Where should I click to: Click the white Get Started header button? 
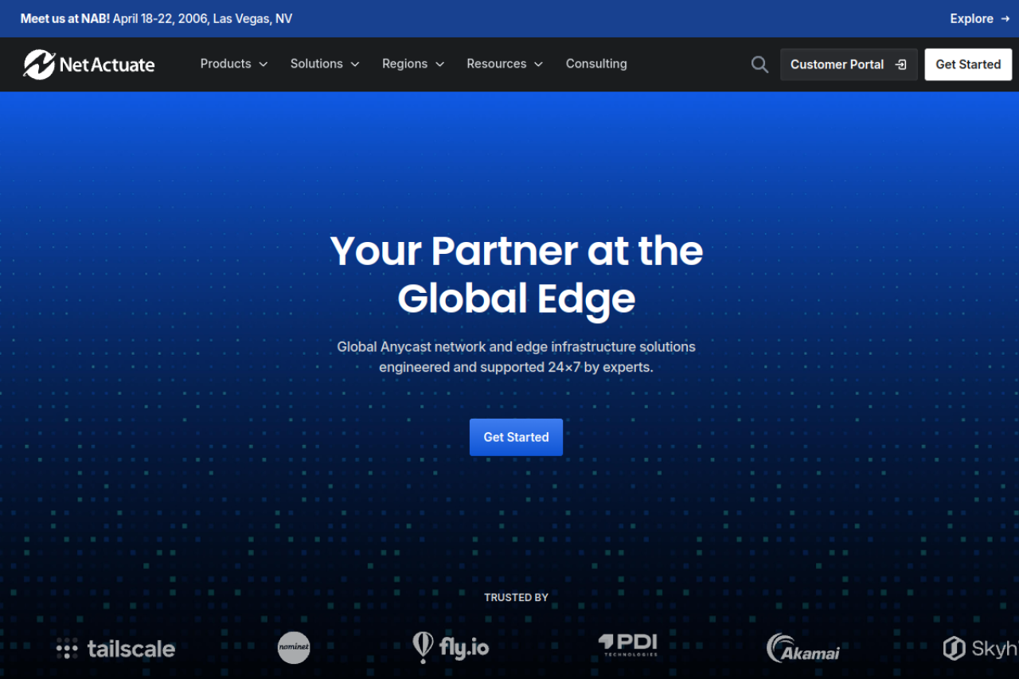click(x=968, y=64)
